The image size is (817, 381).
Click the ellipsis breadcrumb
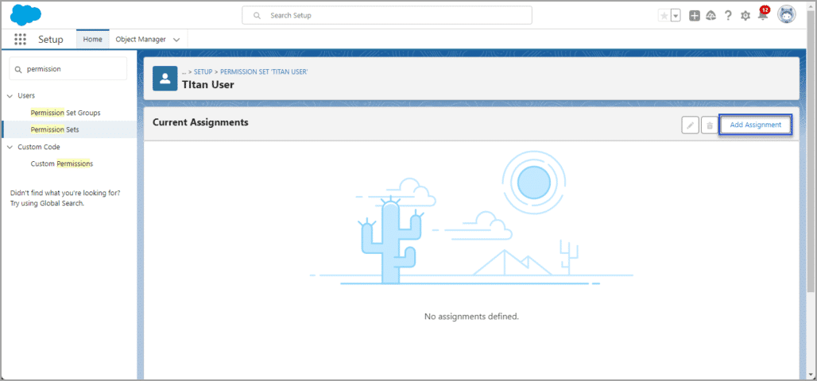point(184,72)
